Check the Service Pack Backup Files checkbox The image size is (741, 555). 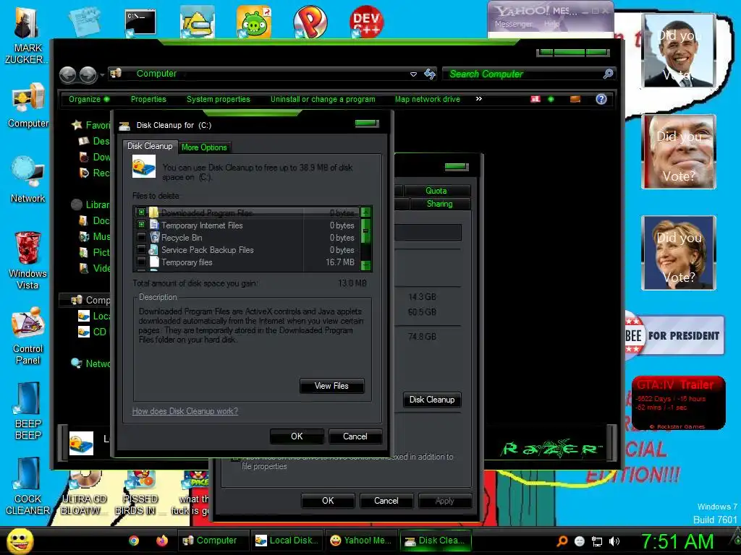(x=141, y=249)
